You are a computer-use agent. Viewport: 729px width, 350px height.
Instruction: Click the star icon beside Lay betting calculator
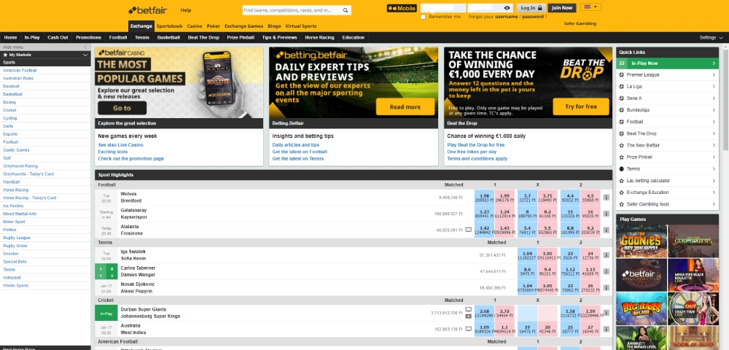pos(622,181)
